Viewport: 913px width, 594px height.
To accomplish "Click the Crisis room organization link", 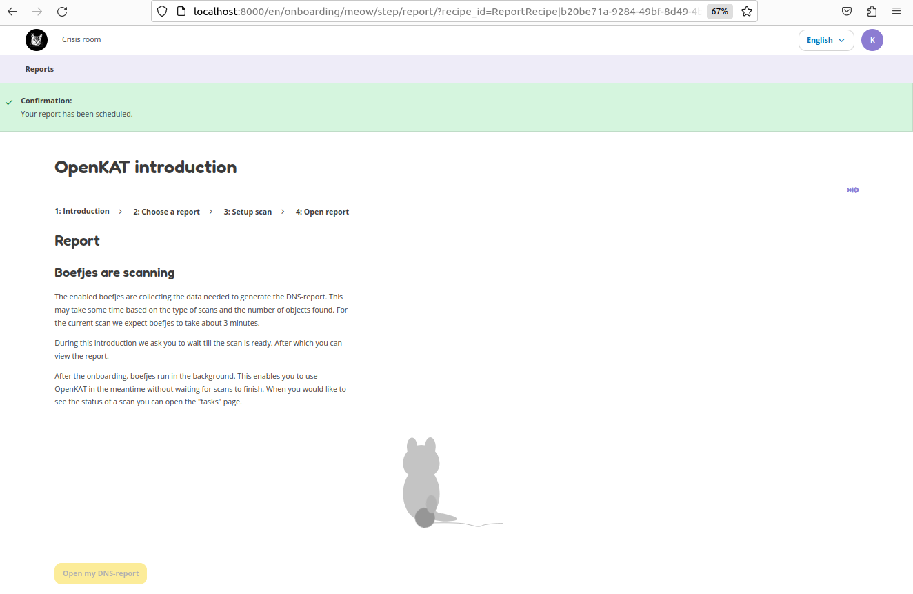I will pos(81,39).
